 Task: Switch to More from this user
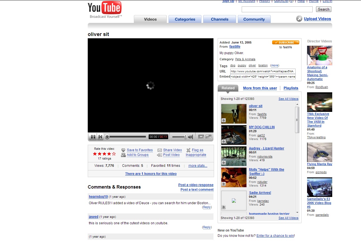[x=260, y=88]
